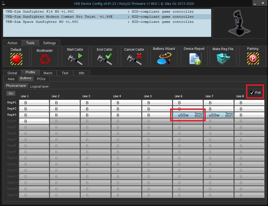Minimize the VKB Device Config window
Screen dimensions: 268x206
[x=255, y=3]
